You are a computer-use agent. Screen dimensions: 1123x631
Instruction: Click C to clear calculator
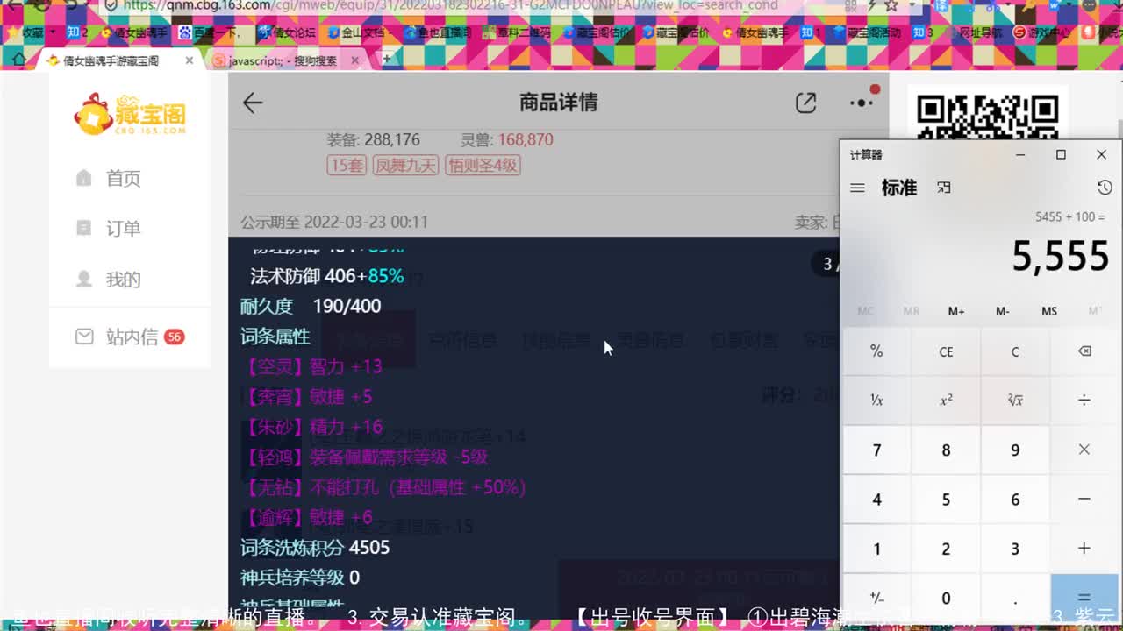[x=1015, y=351]
